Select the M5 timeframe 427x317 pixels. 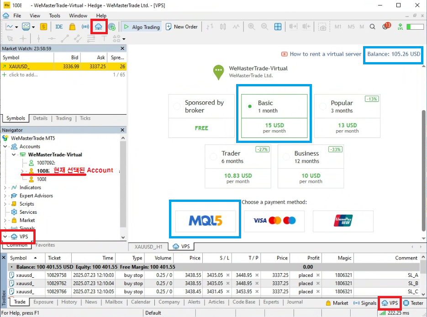[351, 26]
